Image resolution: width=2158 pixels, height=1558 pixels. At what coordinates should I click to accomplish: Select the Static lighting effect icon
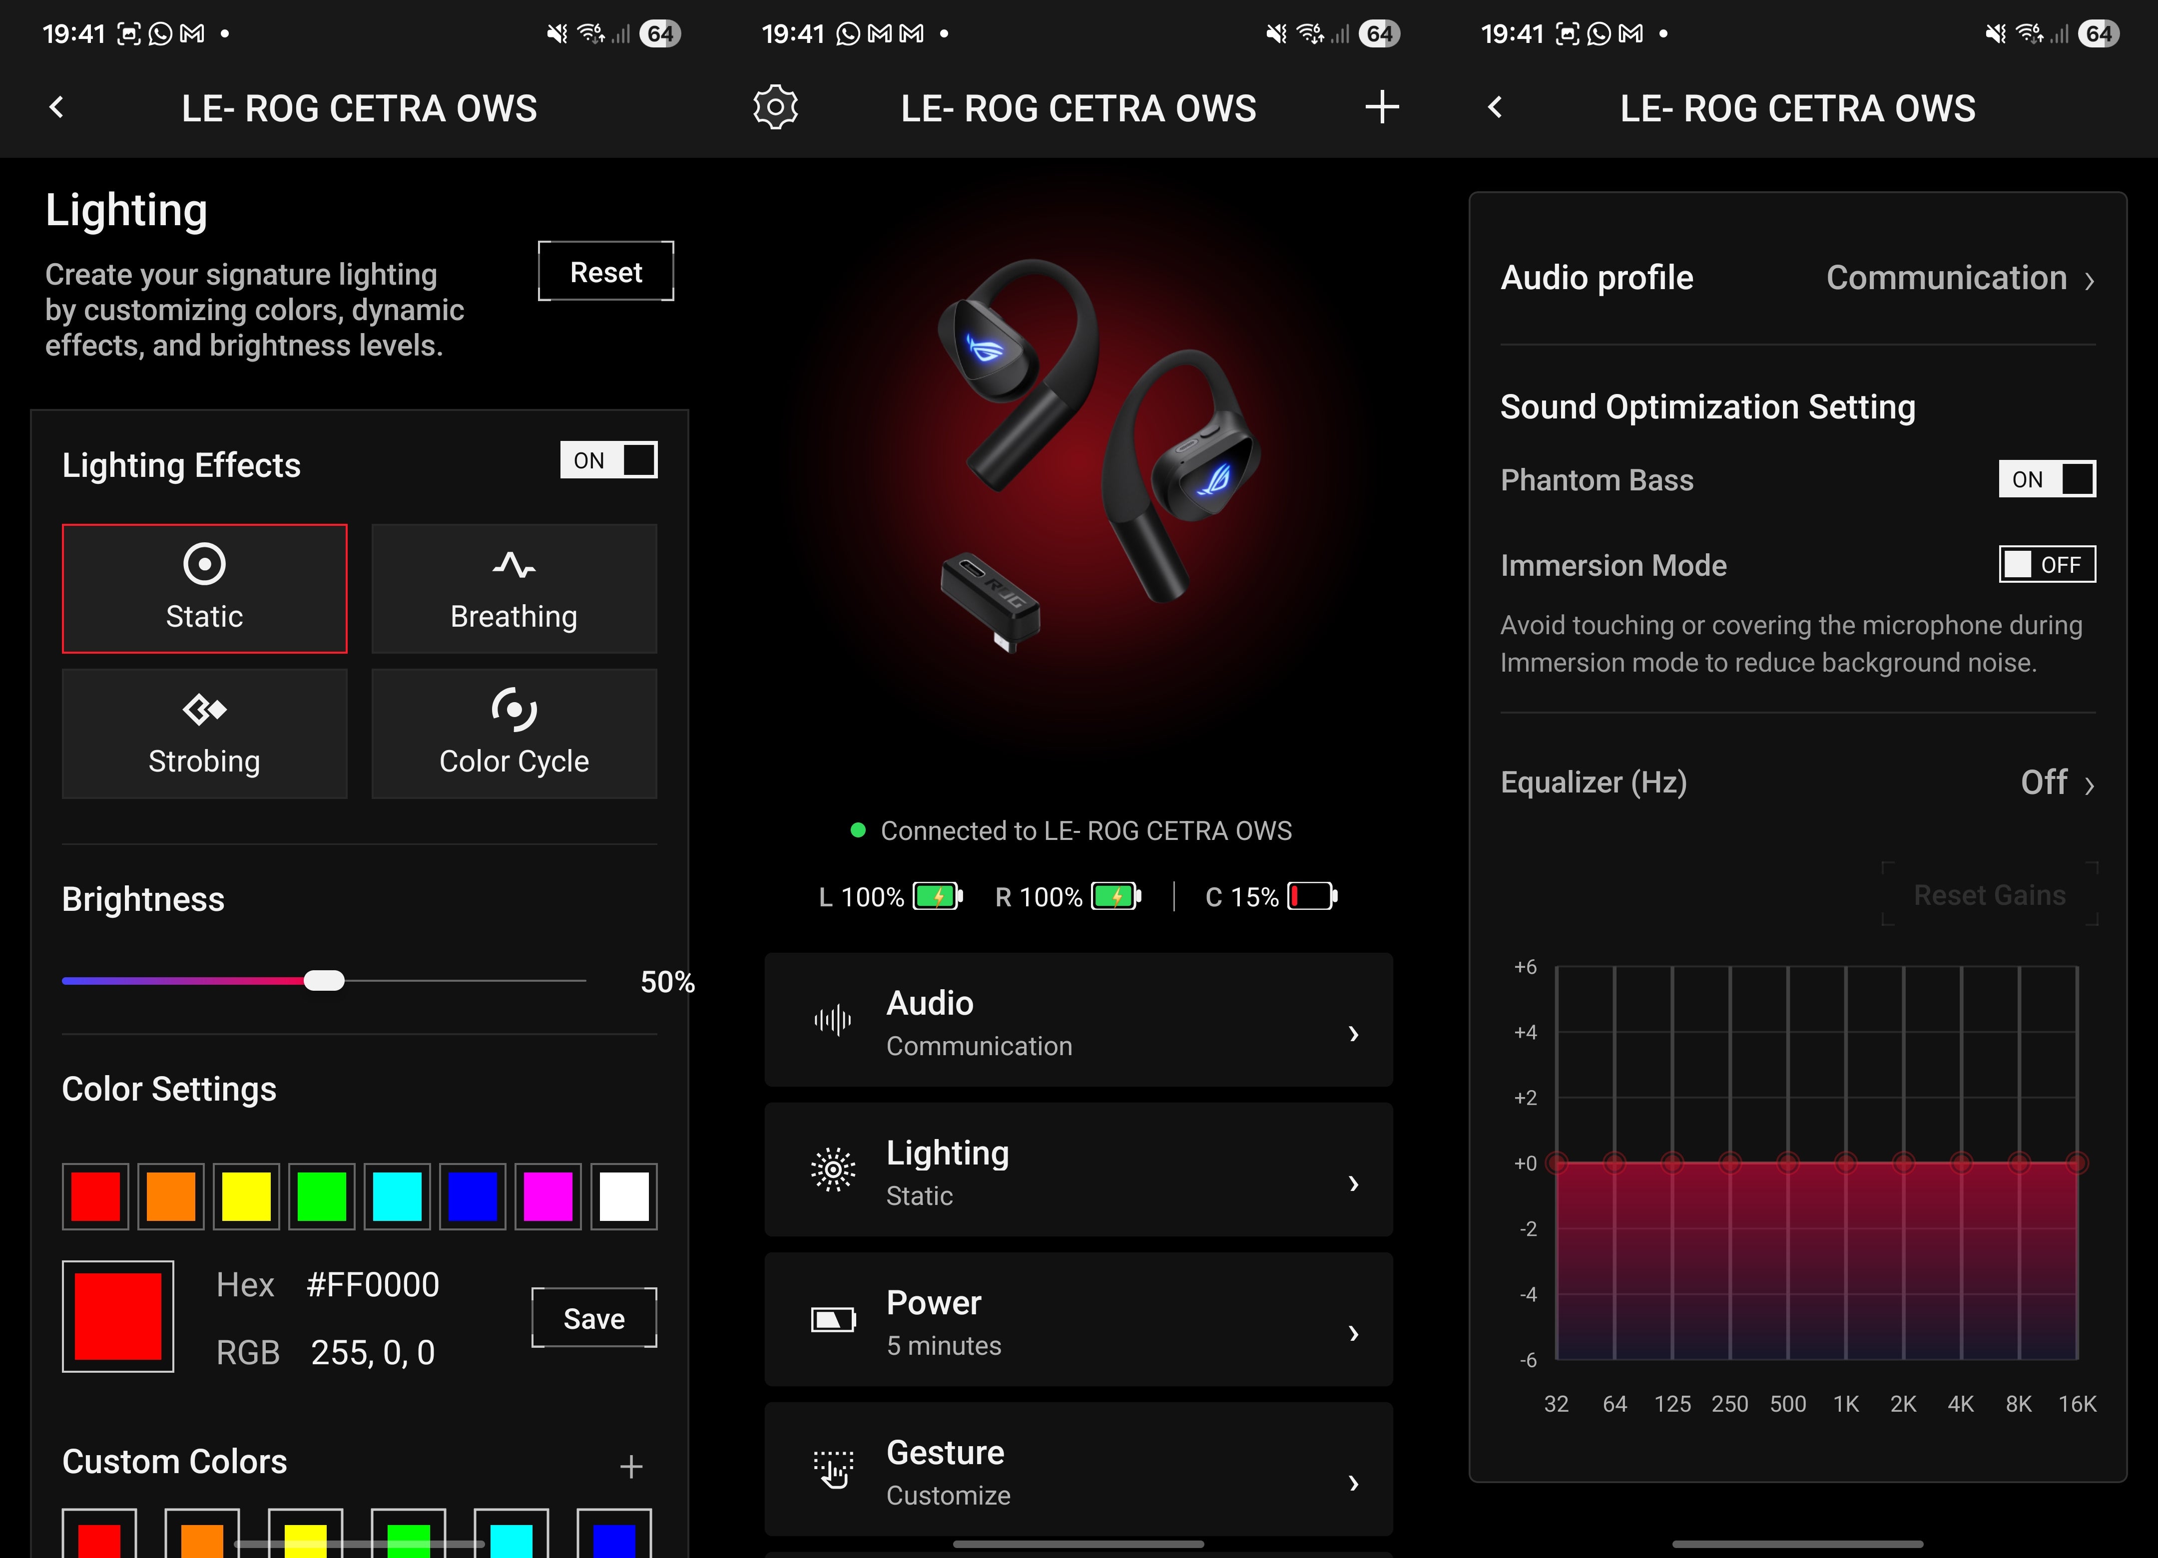click(205, 564)
